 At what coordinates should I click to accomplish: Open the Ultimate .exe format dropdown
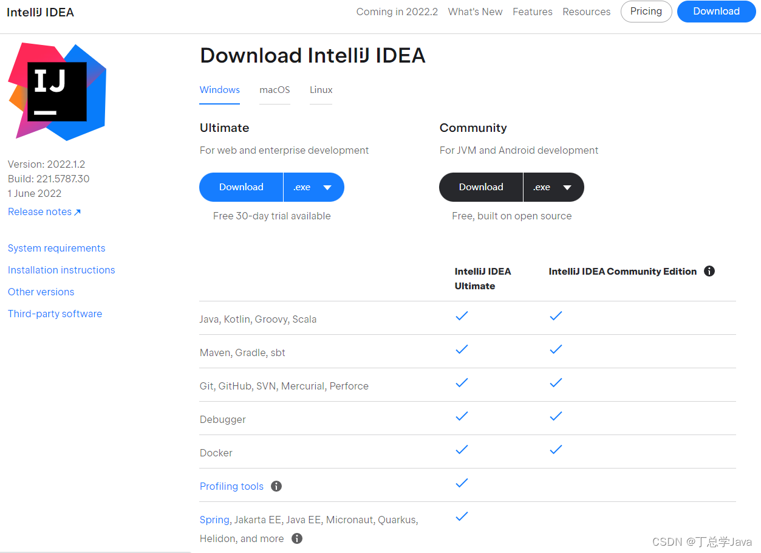coord(313,187)
